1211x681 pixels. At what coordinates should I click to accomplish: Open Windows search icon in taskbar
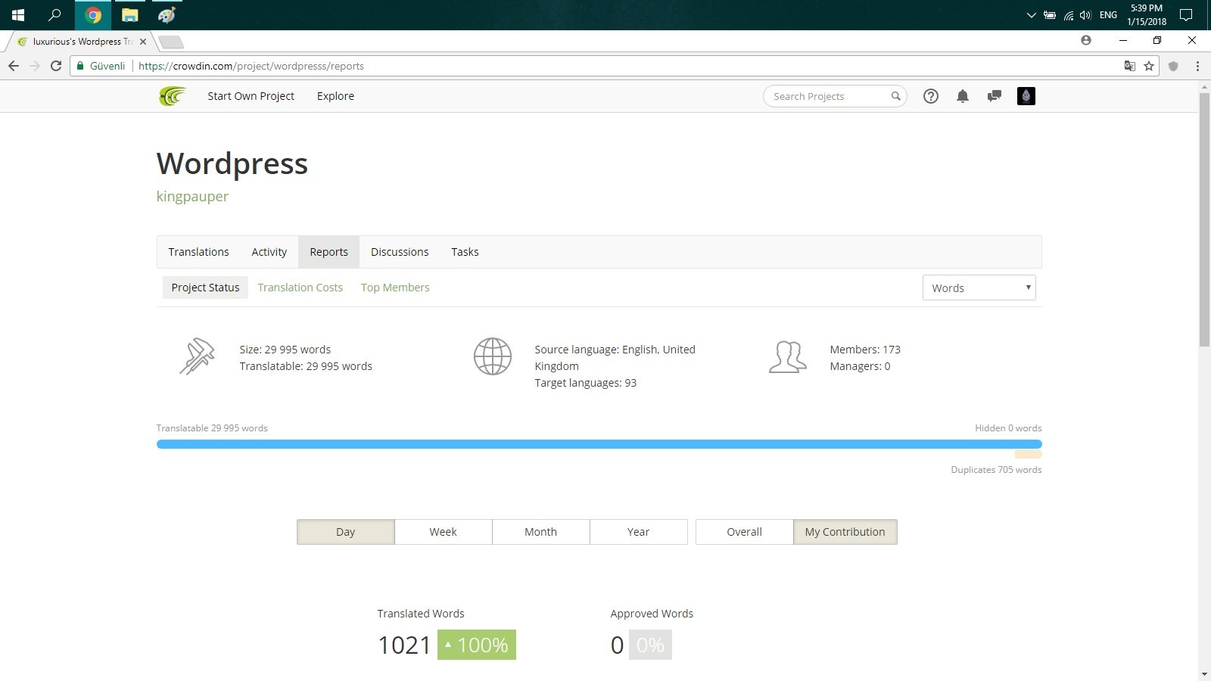pyautogui.click(x=54, y=15)
